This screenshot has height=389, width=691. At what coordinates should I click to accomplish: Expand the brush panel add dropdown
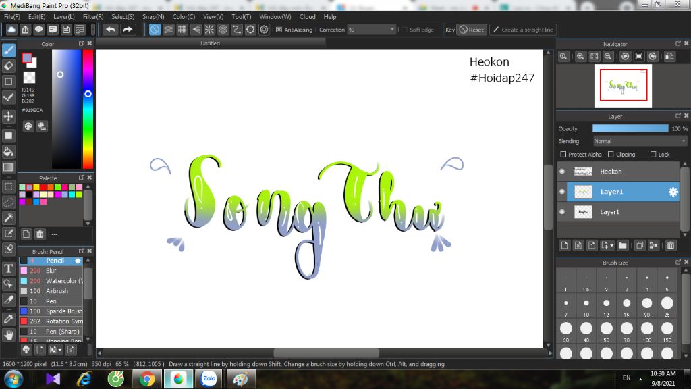pos(59,351)
